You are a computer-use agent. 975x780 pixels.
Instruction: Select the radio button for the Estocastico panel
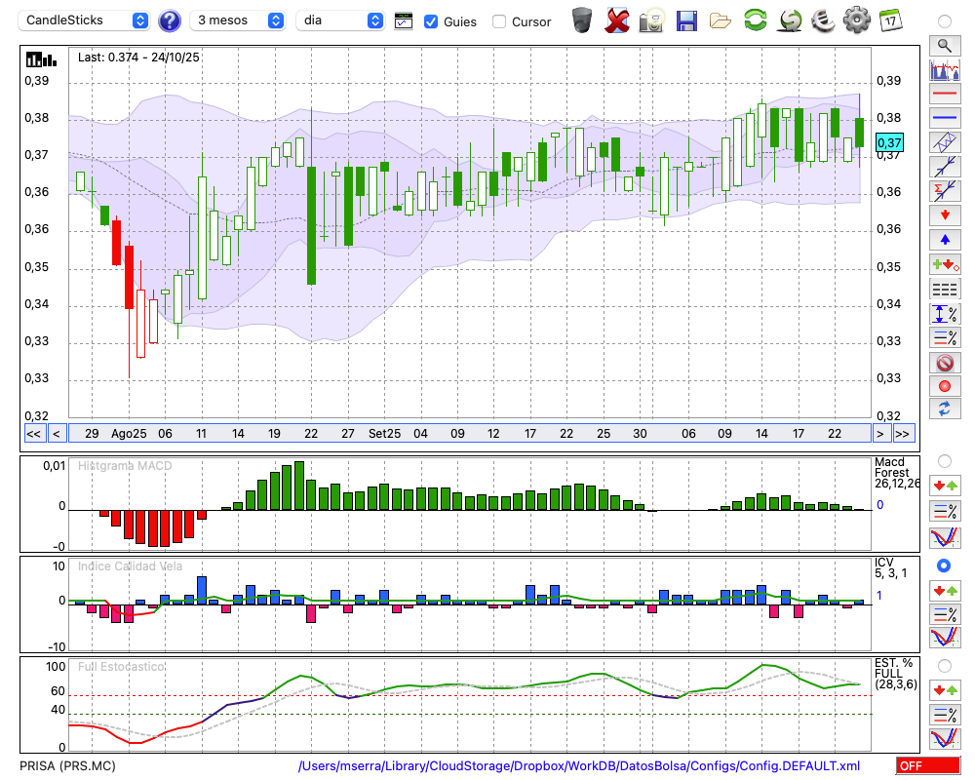(x=945, y=666)
